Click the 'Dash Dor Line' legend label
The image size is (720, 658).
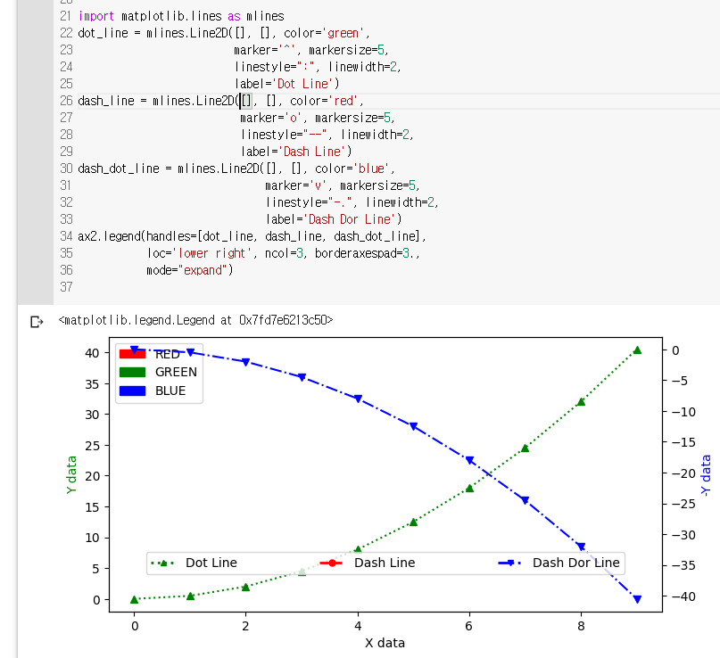575,563
